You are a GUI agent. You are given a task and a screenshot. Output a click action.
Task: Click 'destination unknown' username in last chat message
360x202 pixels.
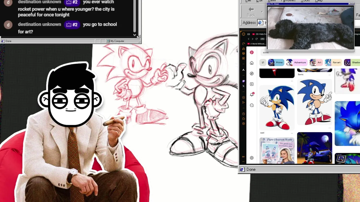tap(39, 24)
